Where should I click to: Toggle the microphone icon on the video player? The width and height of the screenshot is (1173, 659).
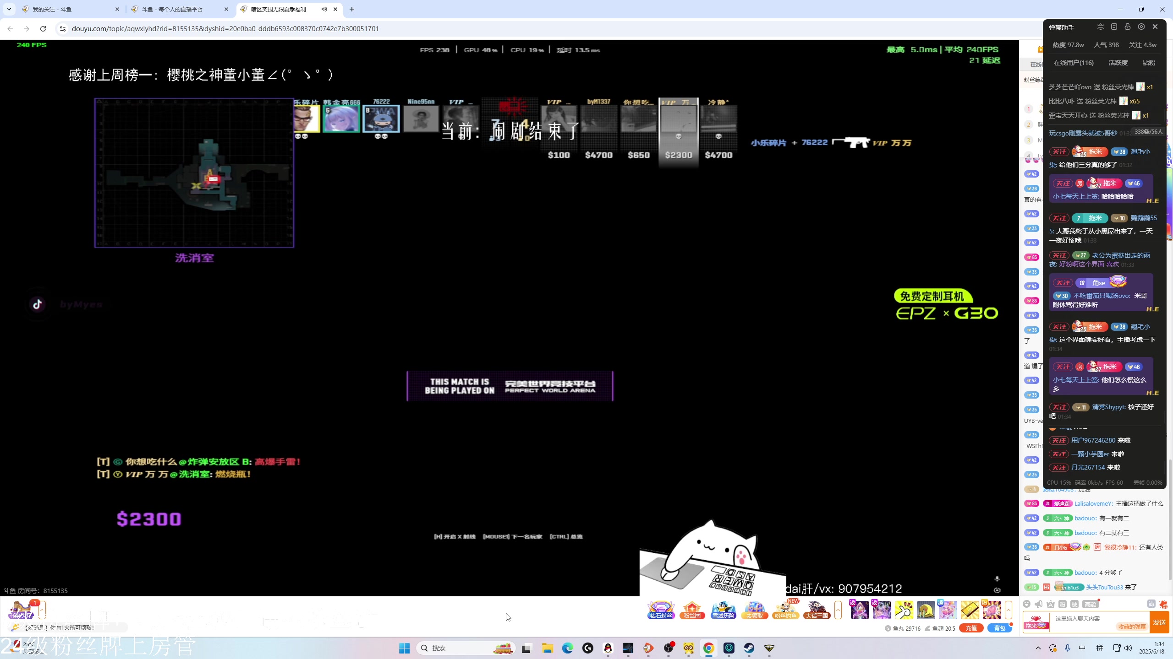997,579
